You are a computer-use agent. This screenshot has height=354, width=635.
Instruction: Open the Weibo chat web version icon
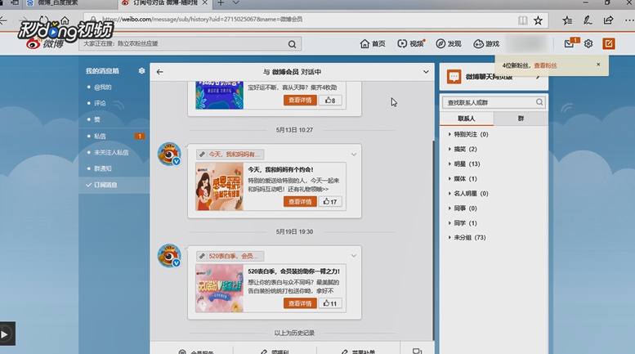[454, 77]
